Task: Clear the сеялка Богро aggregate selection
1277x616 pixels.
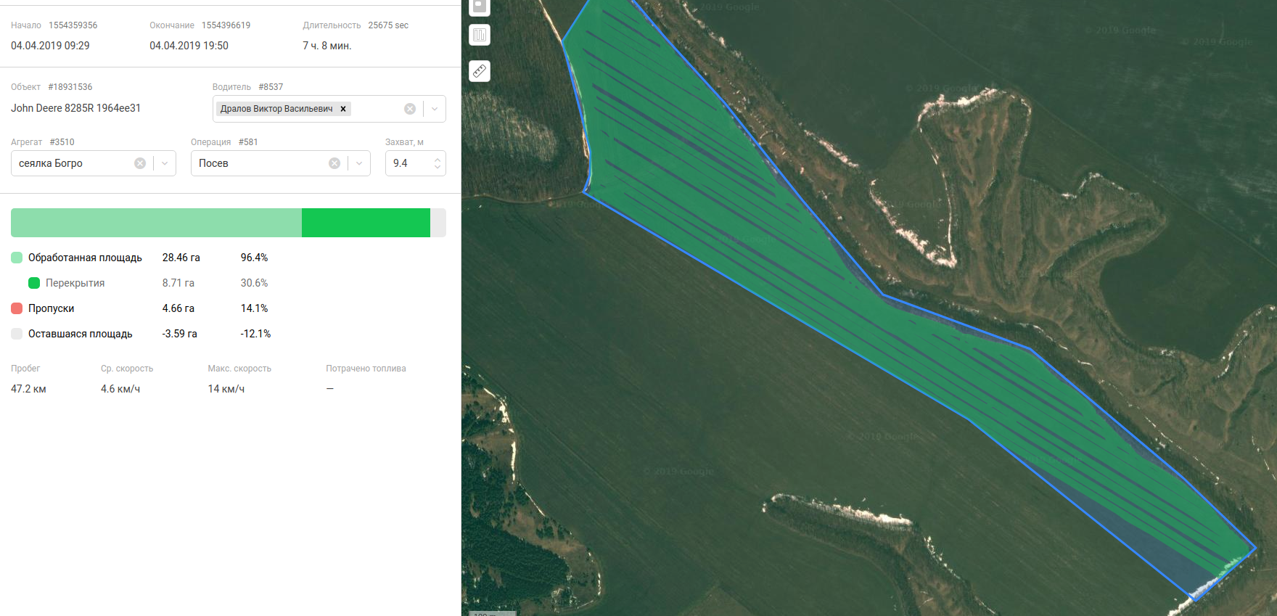Action: click(140, 163)
